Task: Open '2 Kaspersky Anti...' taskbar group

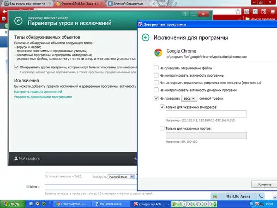Action: click(150, 204)
